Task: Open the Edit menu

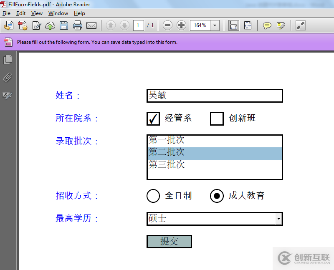Action: point(21,13)
